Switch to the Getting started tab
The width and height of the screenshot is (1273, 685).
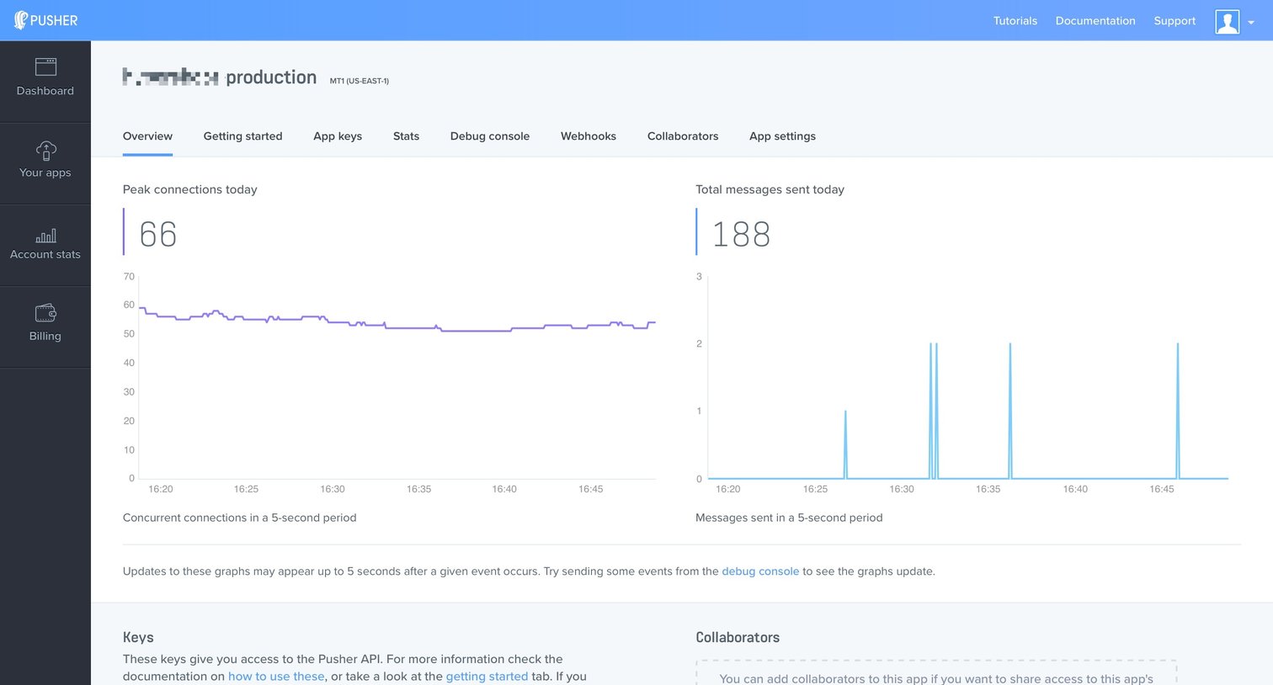tap(242, 136)
